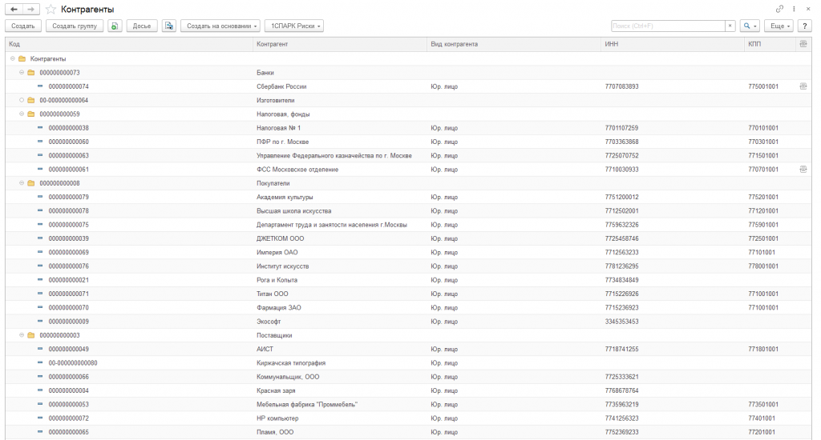
Task: Add Контрагенты to favorites with the star
Action: (x=51, y=10)
